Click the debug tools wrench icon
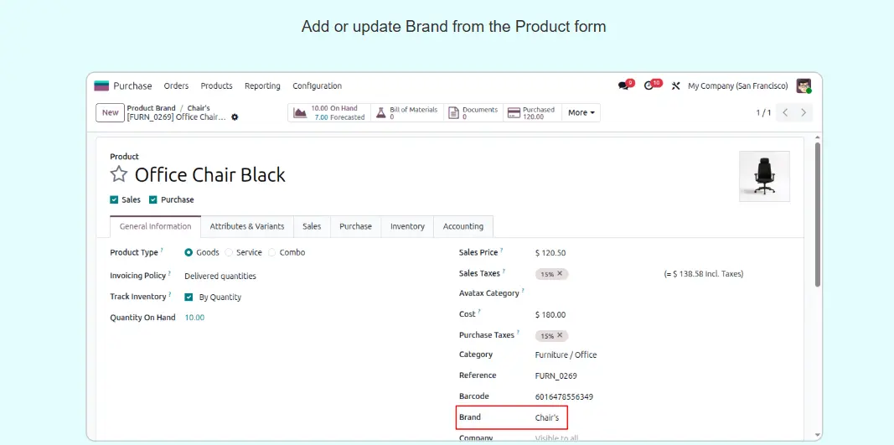 (x=675, y=86)
